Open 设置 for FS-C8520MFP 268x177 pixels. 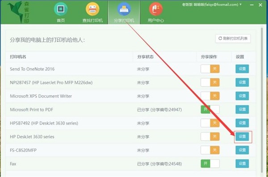coord(242,150)
